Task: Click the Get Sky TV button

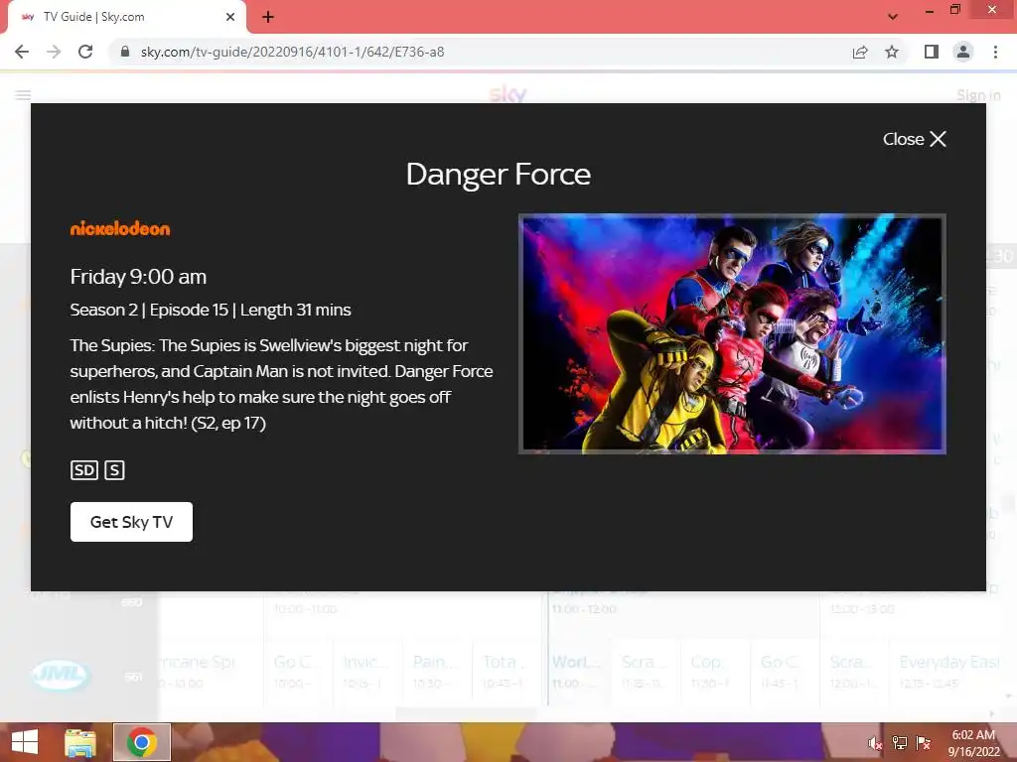Action: pos(131,522)
